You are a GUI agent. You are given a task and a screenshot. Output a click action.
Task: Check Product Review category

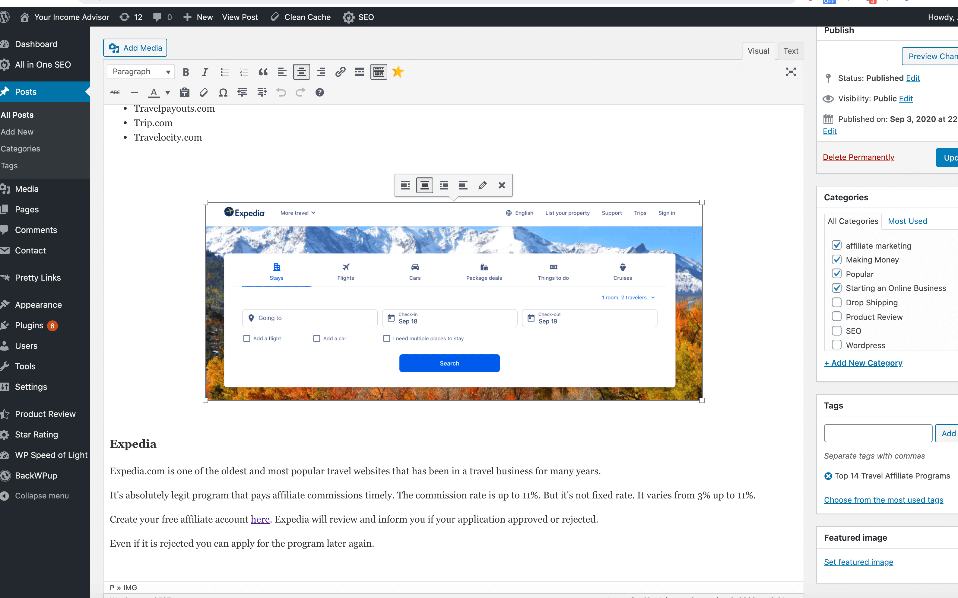(837, 316)
